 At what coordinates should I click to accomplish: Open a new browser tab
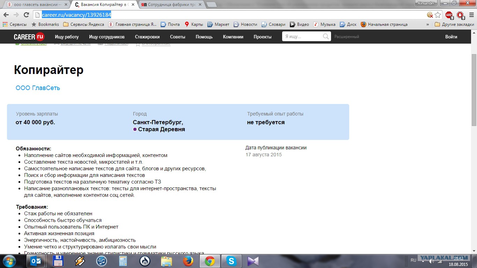pos(212,5)
